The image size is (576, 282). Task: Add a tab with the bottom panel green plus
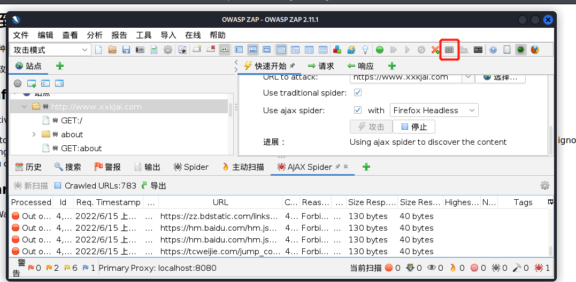click(366, 167)
